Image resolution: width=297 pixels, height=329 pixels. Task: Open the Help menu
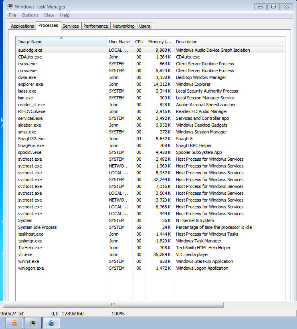(x=65, y=15)
